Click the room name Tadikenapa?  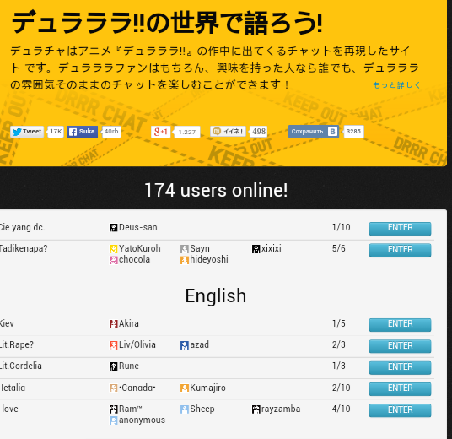click(24, 248)
